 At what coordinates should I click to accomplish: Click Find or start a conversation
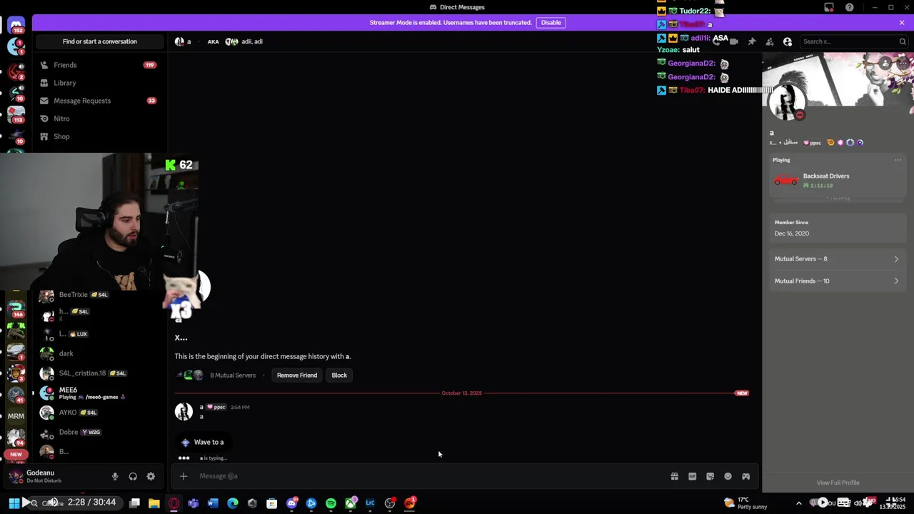click(99, 41)
